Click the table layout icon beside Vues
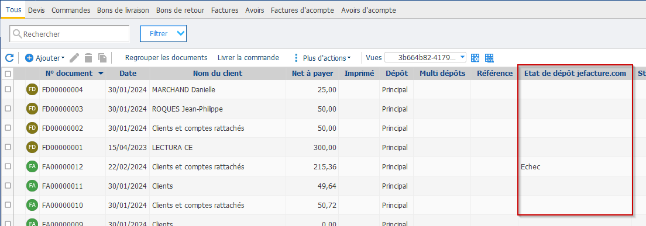The width and height of the screenshot is (646, 226). (489, 58)
